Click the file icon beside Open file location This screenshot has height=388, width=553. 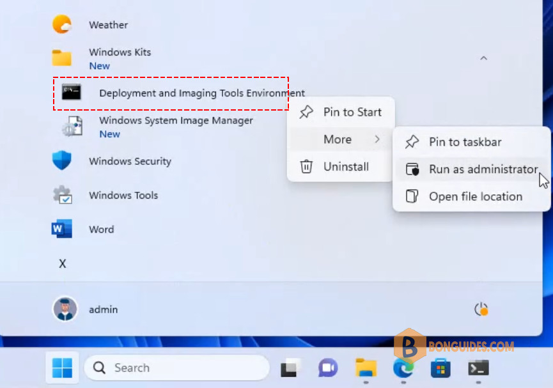click(412, 196)
